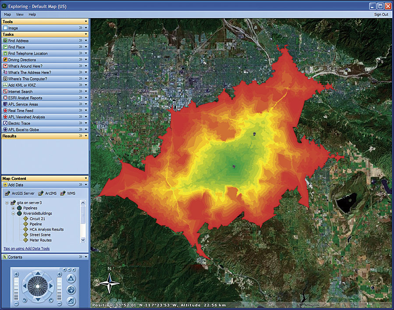The height and width of the screenshot is (310, 394).
Task: Open the Map menu
Action: (x=7, y=14)
